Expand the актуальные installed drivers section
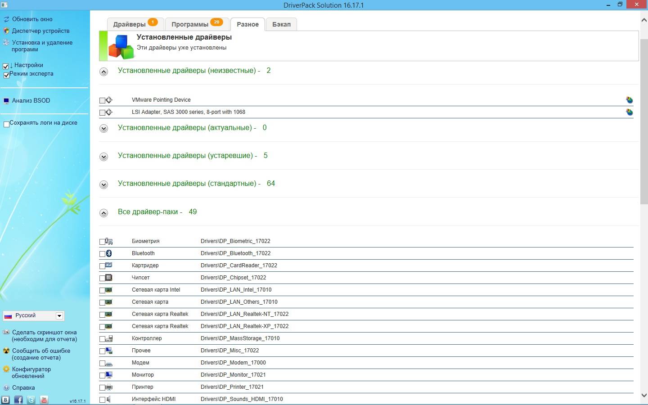 103,129
